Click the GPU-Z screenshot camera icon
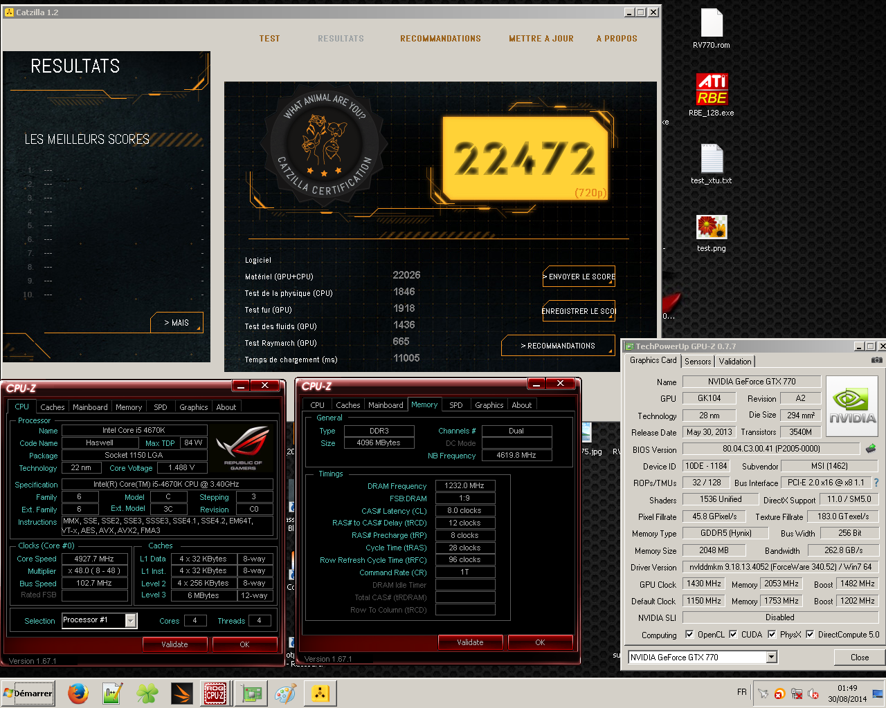 point(876,360)
